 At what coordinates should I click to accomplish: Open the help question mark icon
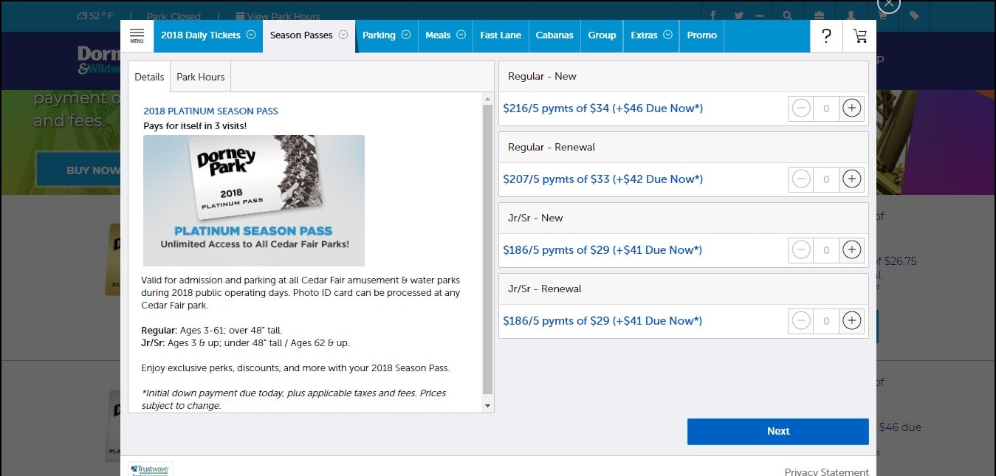(x=826, y=35)
